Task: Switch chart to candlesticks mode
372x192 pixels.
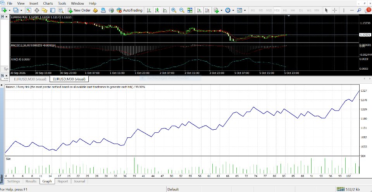Action: click(157, 10)
